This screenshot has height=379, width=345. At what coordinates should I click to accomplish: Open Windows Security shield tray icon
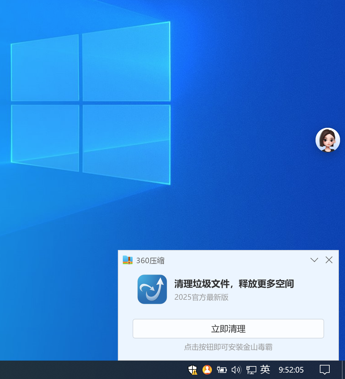tap(192, 370)
